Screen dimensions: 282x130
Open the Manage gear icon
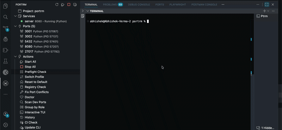click(6, 125)
